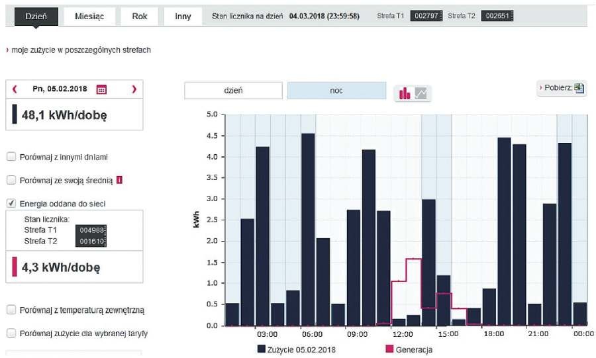Enable Porównaj z innymi dniami checkbox
Viewport: 596px width, 358px height.
[x=11, y=156]
